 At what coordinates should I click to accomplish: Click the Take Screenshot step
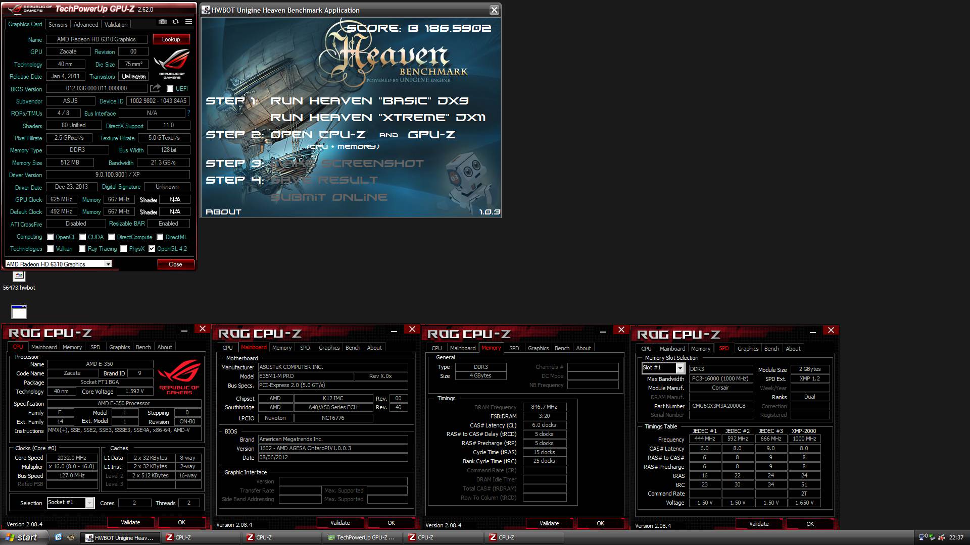tap(348, 163)
